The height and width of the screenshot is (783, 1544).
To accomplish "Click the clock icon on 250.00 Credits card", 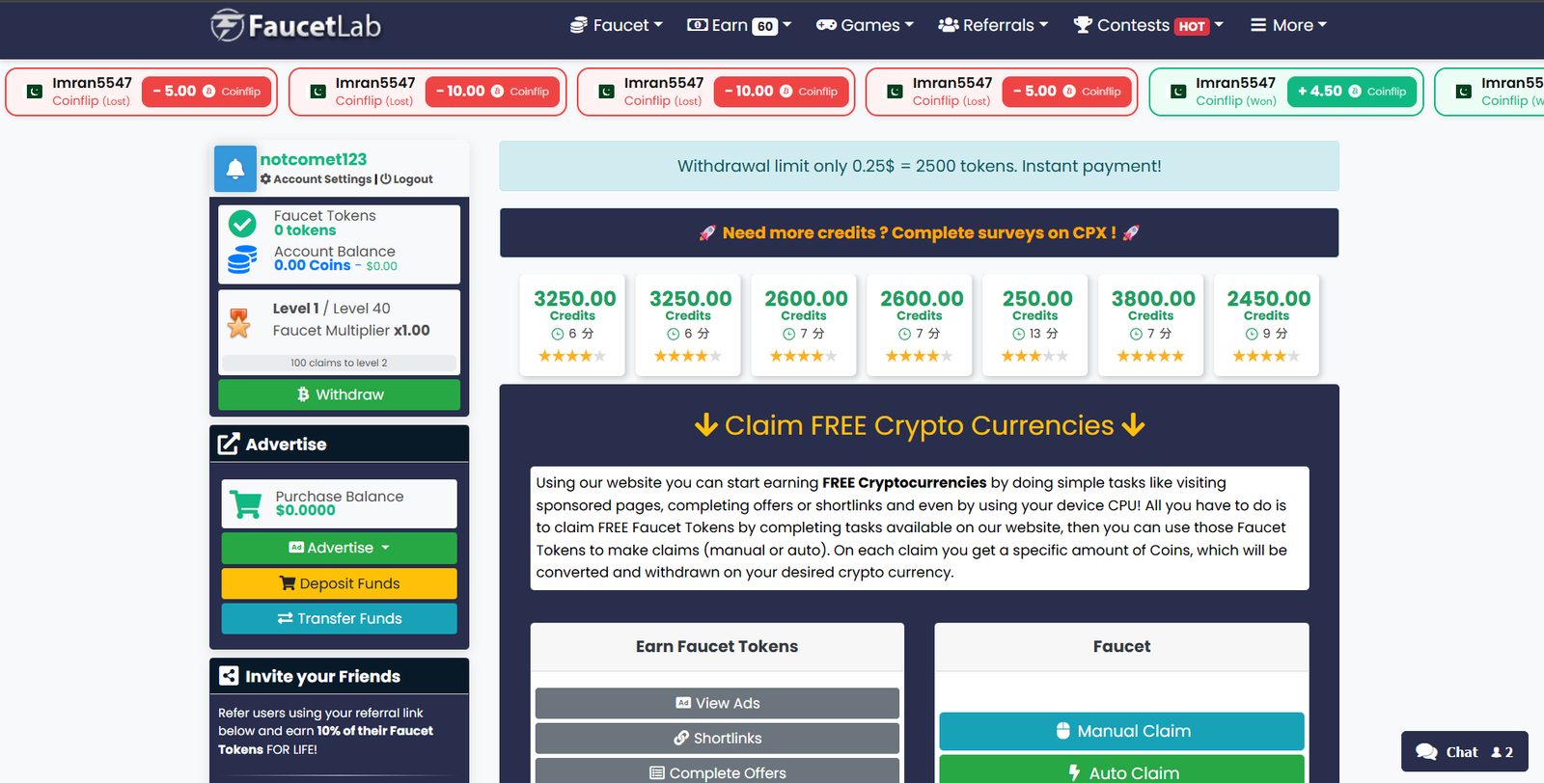I will [1018, 334].
